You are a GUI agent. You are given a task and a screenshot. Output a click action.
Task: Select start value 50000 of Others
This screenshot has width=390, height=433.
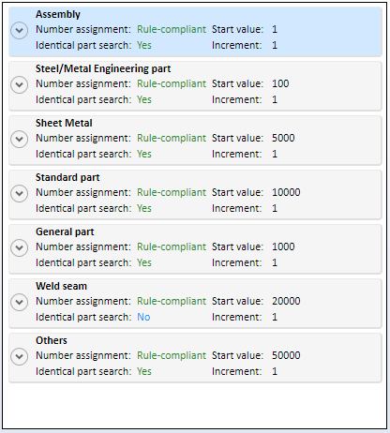coord(286,355)
